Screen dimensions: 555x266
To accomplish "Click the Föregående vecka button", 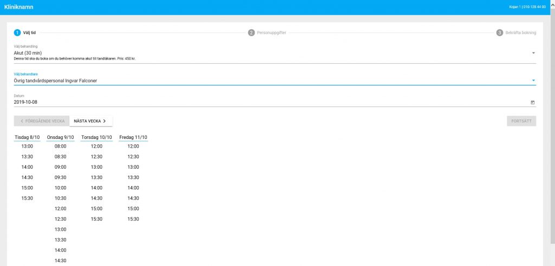I will [x=42, y=121].
